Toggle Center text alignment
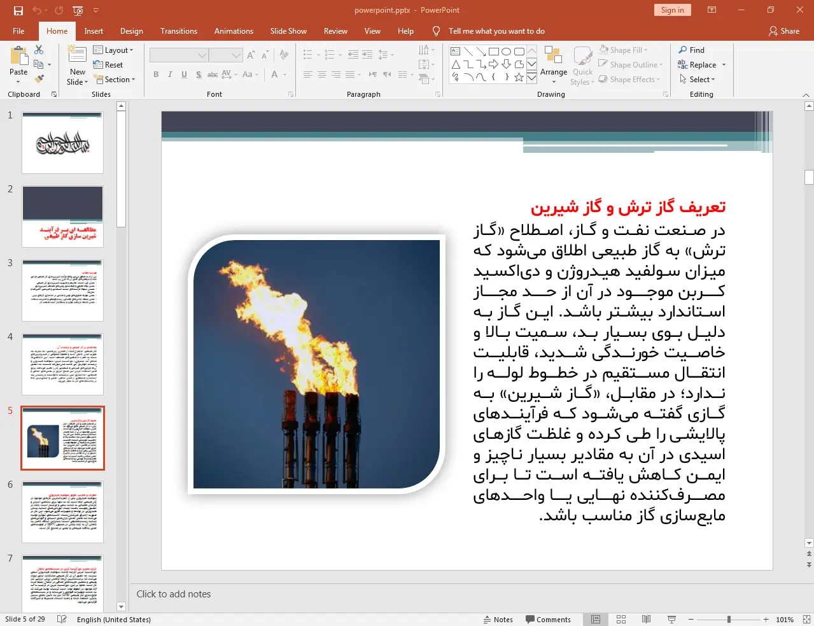This screenshot has height=626, width=814. click(x=322, y=75)
